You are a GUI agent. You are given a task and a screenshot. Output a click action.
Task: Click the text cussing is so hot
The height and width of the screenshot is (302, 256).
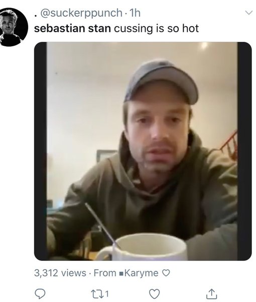tap(156, 29)
